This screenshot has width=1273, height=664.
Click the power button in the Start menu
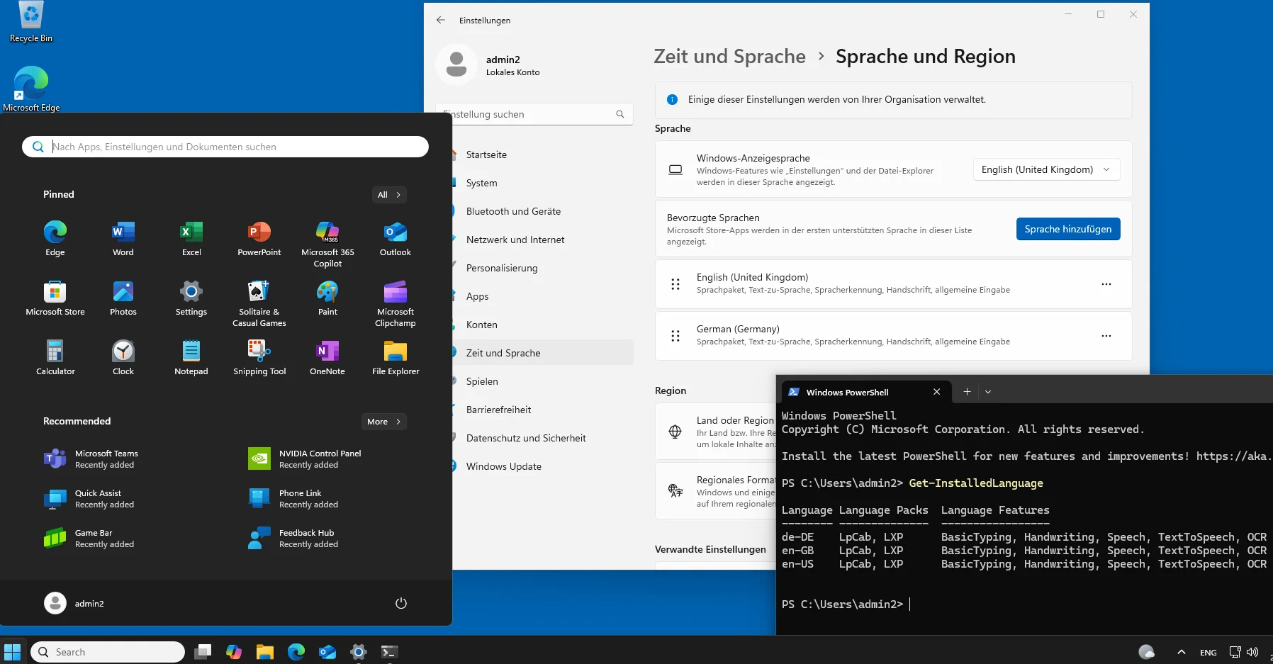coord(401,603)
